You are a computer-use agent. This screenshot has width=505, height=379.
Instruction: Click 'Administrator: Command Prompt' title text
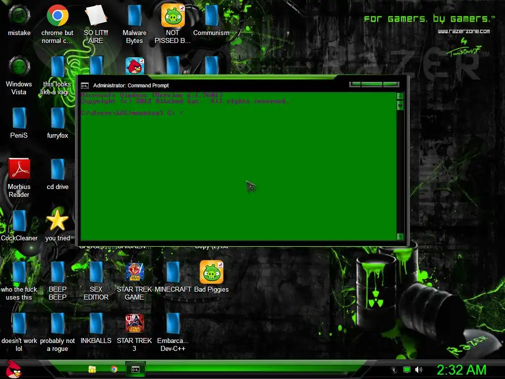tap(131, 85)
